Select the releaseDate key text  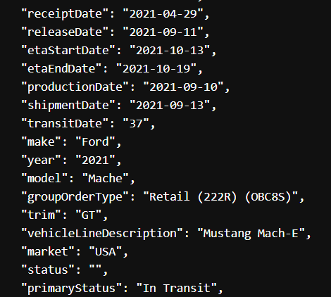click(65, 32)
